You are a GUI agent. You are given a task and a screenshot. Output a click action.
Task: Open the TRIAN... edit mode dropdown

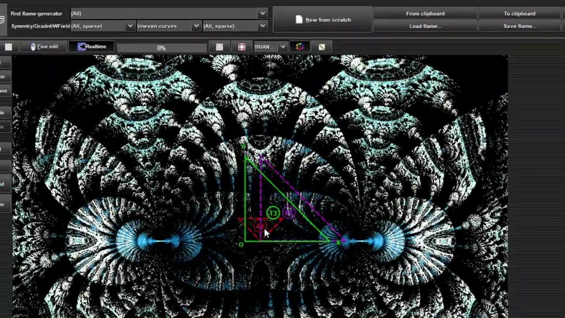(270, 47)
